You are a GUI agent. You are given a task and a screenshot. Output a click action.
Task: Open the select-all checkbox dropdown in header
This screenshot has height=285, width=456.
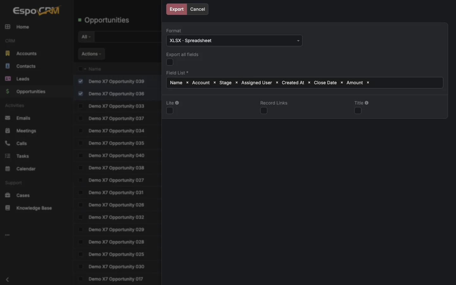pos(85,69)
